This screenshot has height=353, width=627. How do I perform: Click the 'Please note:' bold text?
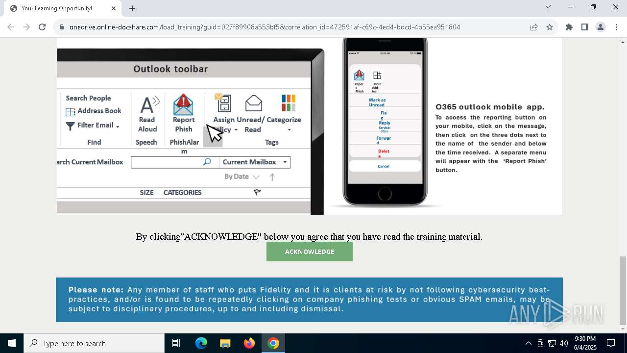click(x=96, y=290)
